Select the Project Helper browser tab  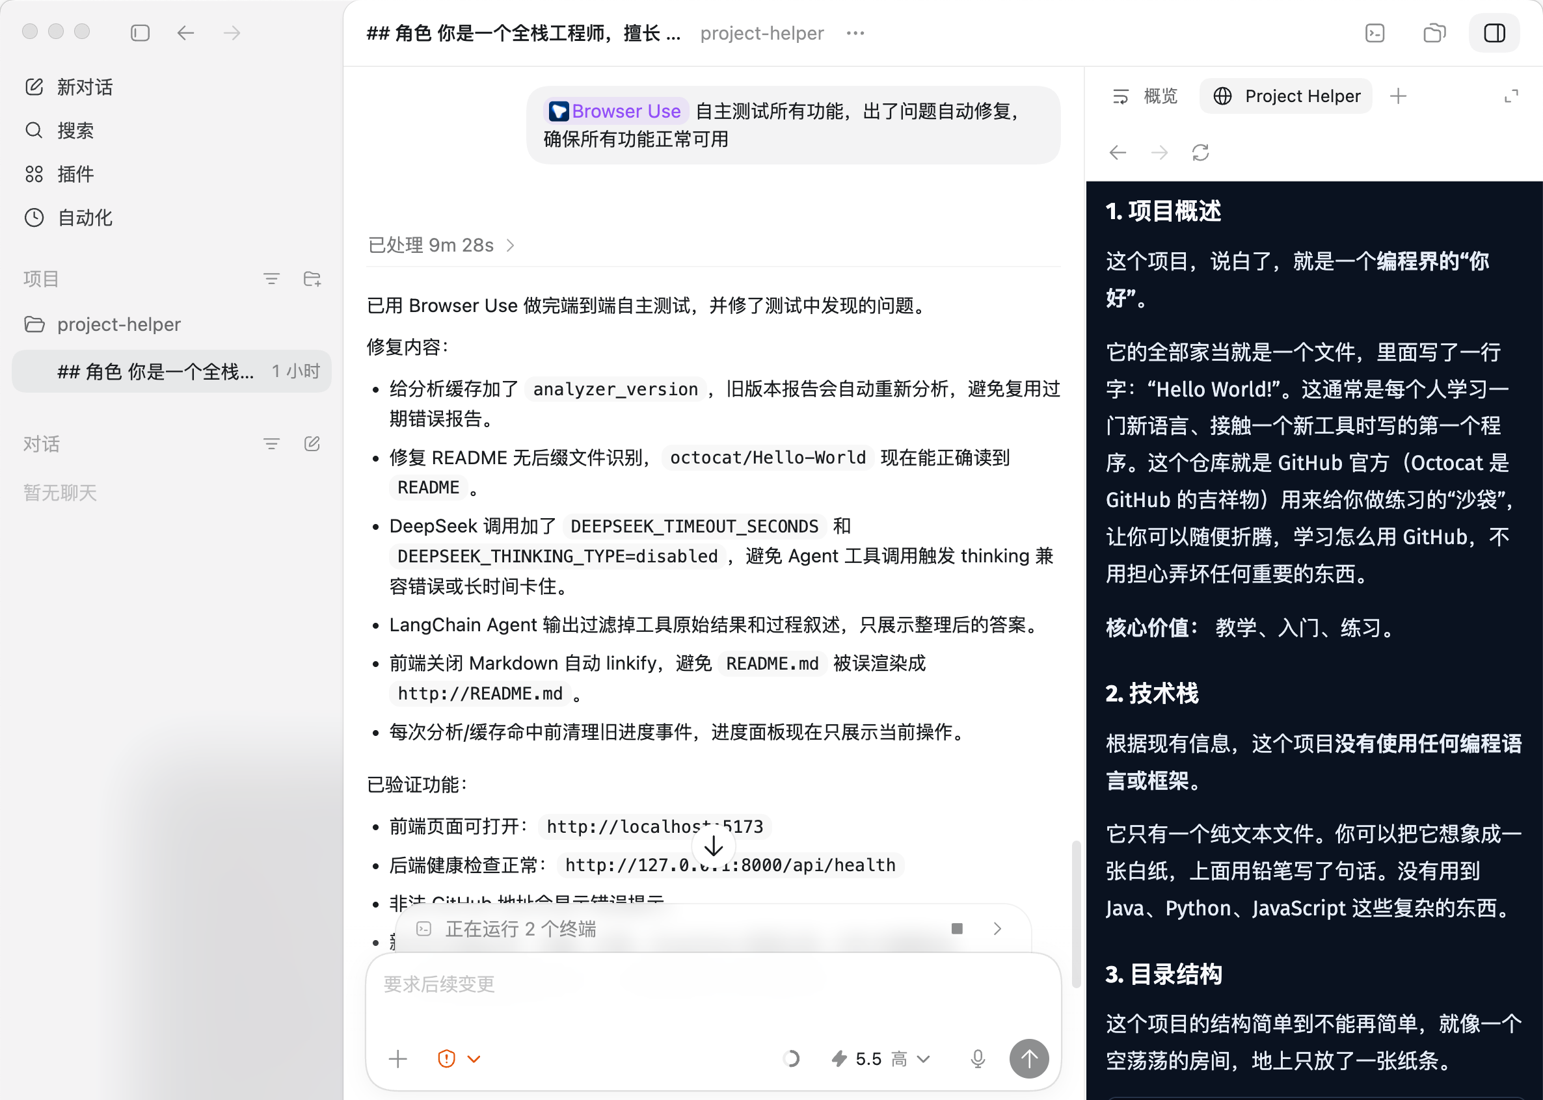[1285, 96]
